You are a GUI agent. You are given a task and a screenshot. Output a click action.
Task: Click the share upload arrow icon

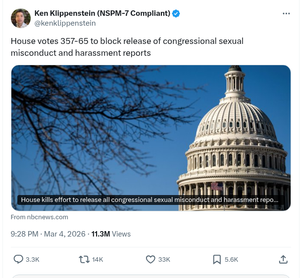pyautogui.click(x=283, y=259)
